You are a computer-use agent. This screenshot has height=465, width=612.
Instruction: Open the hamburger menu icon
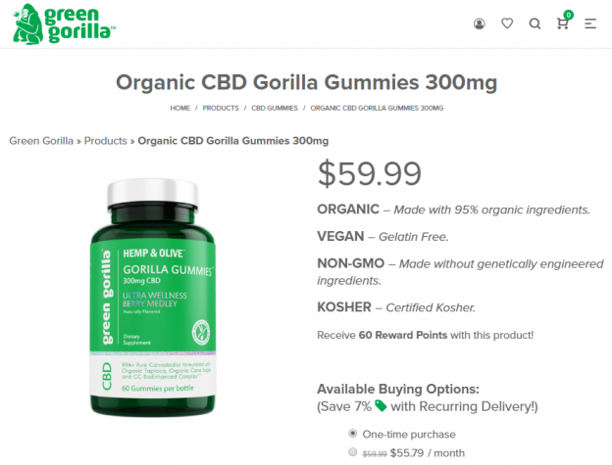point(590,23)
